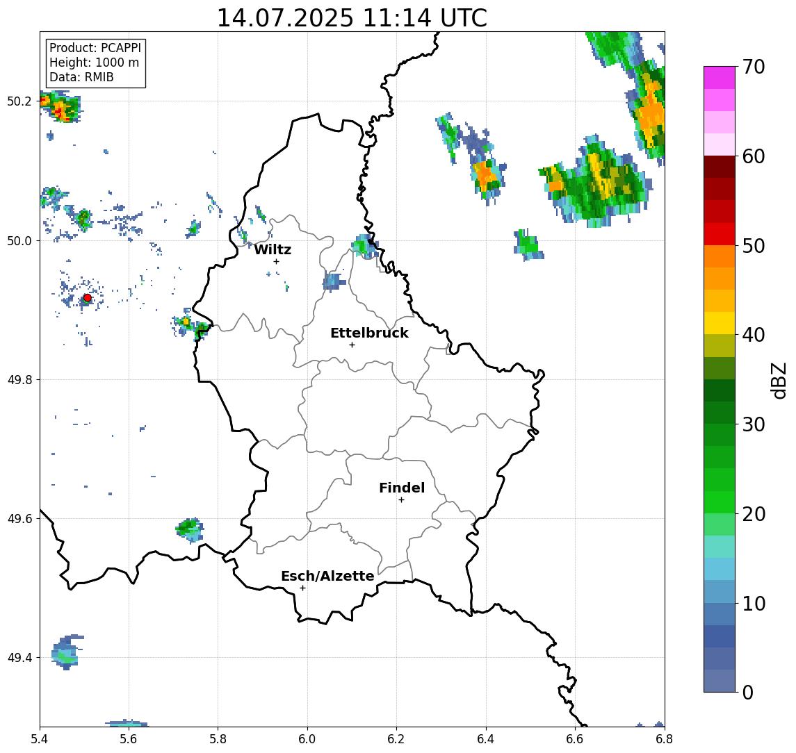The image size is (796, 753).
Task: Click the 6.4 longitude axis label
Action: [x=486, y=739]
